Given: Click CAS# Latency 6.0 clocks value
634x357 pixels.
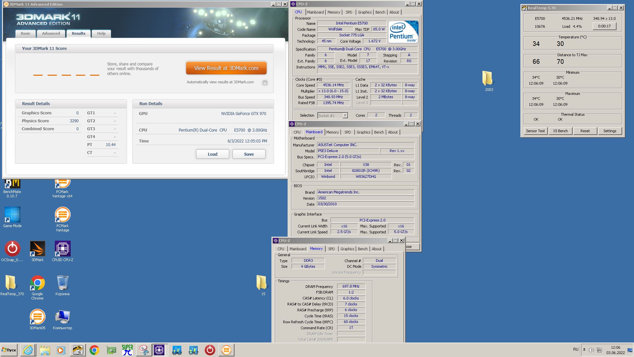Looking at the screenshot, I should click(x=351, y=298).
